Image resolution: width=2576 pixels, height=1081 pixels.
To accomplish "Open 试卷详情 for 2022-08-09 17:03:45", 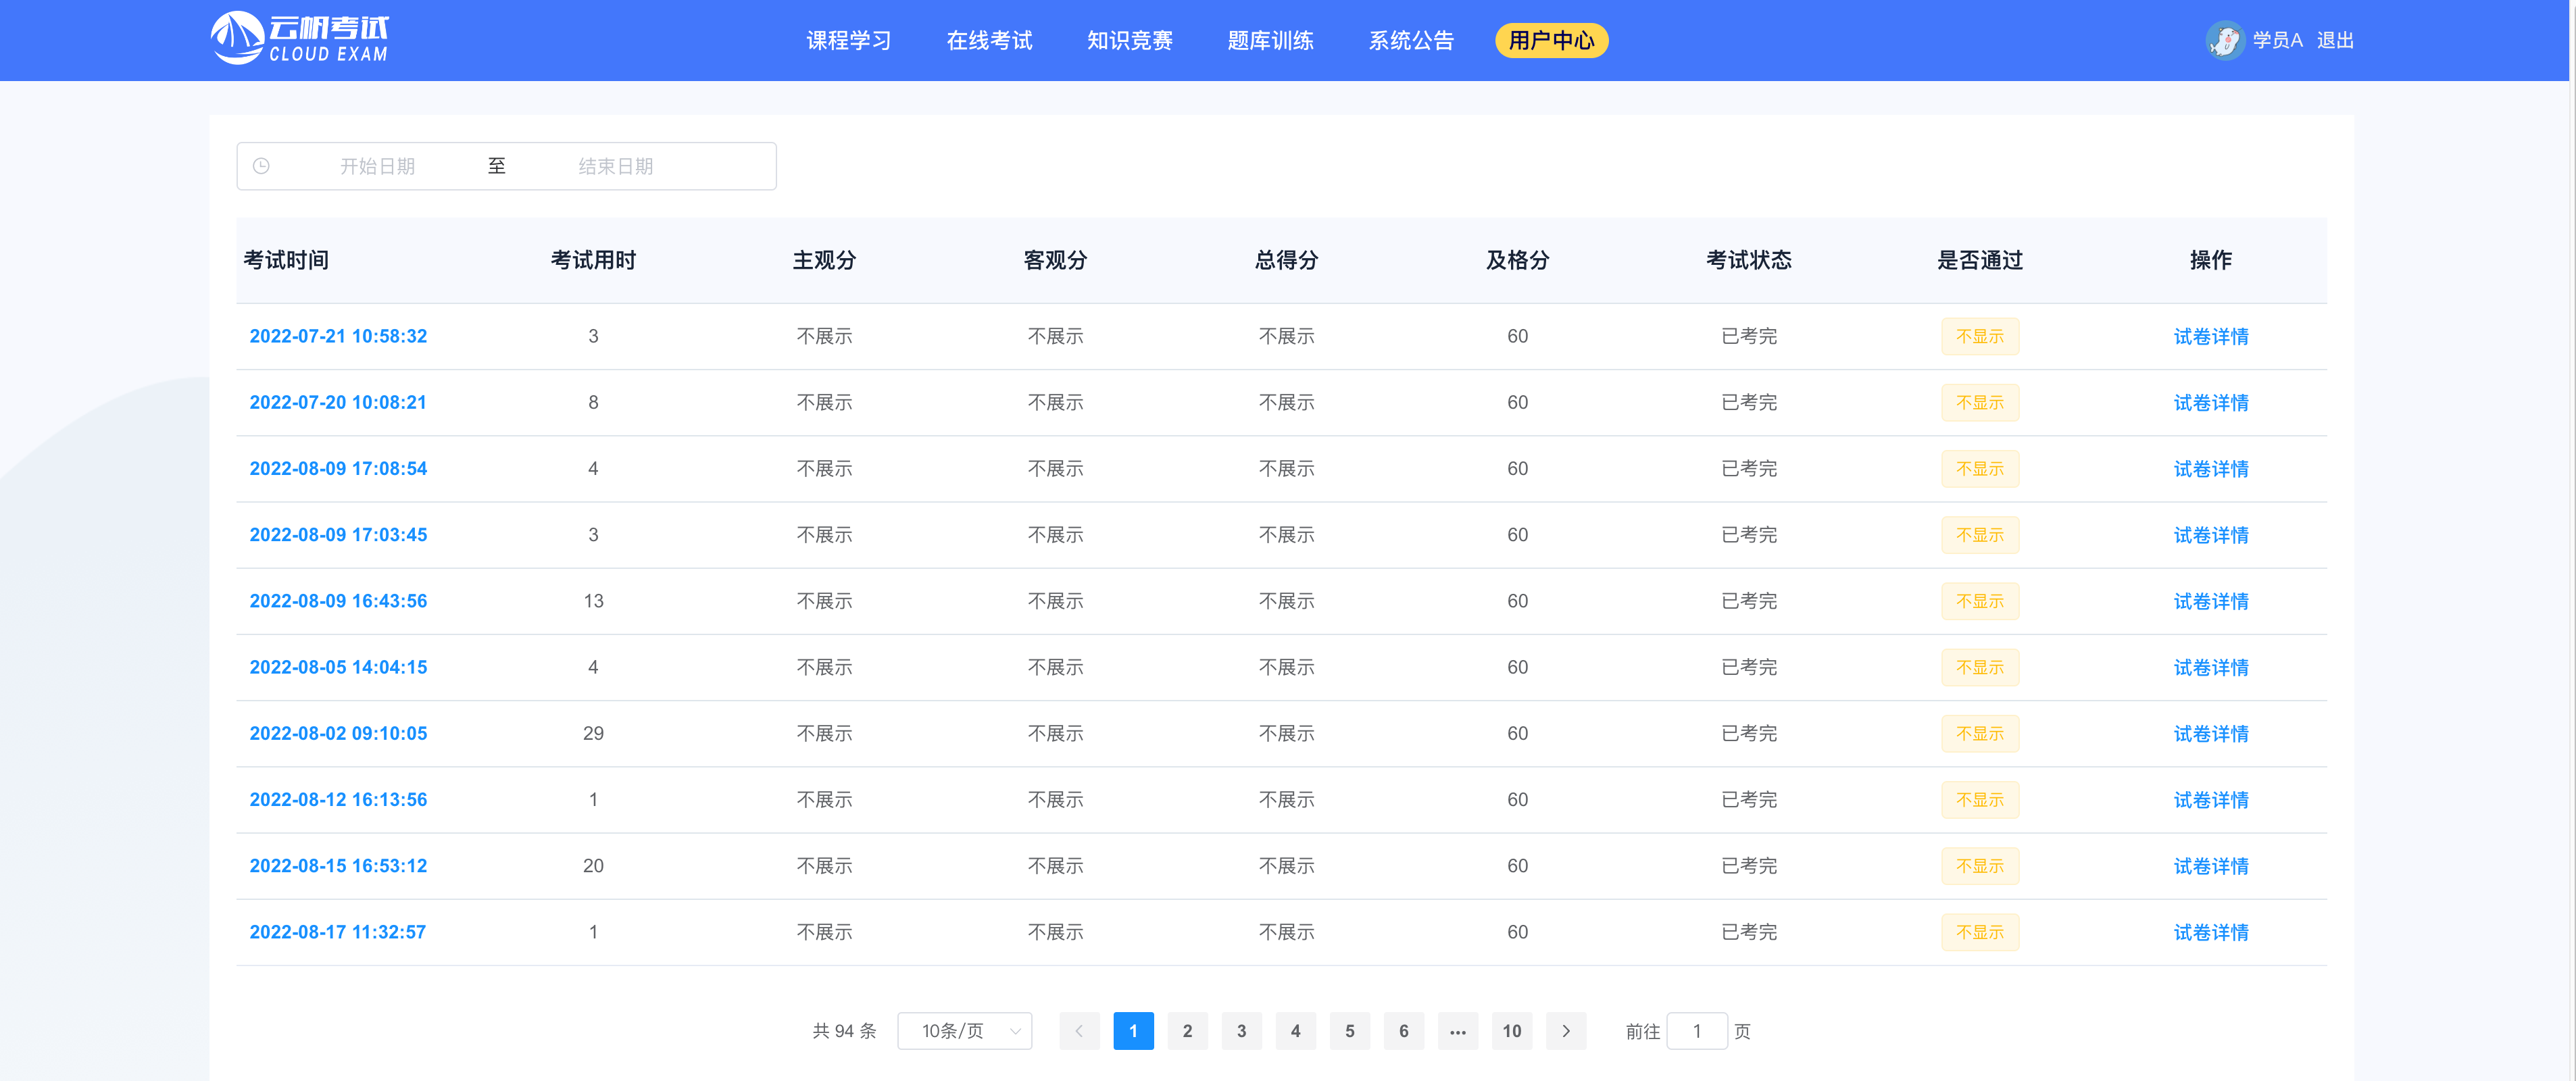I will pyautogui.click(x=2211, y=535).
